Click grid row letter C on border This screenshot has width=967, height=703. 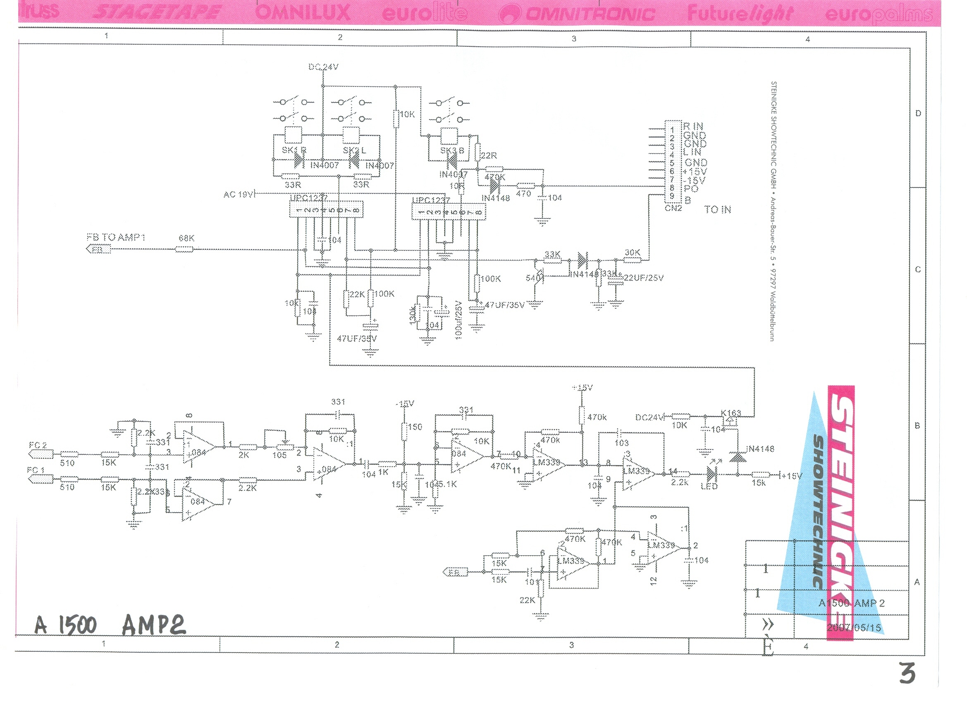pyautogui.click(x=918, y=270)
